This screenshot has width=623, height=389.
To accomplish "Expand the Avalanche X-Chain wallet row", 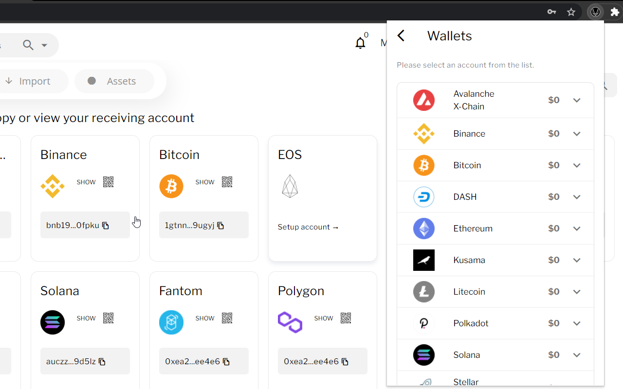I will tap(577, 100).
